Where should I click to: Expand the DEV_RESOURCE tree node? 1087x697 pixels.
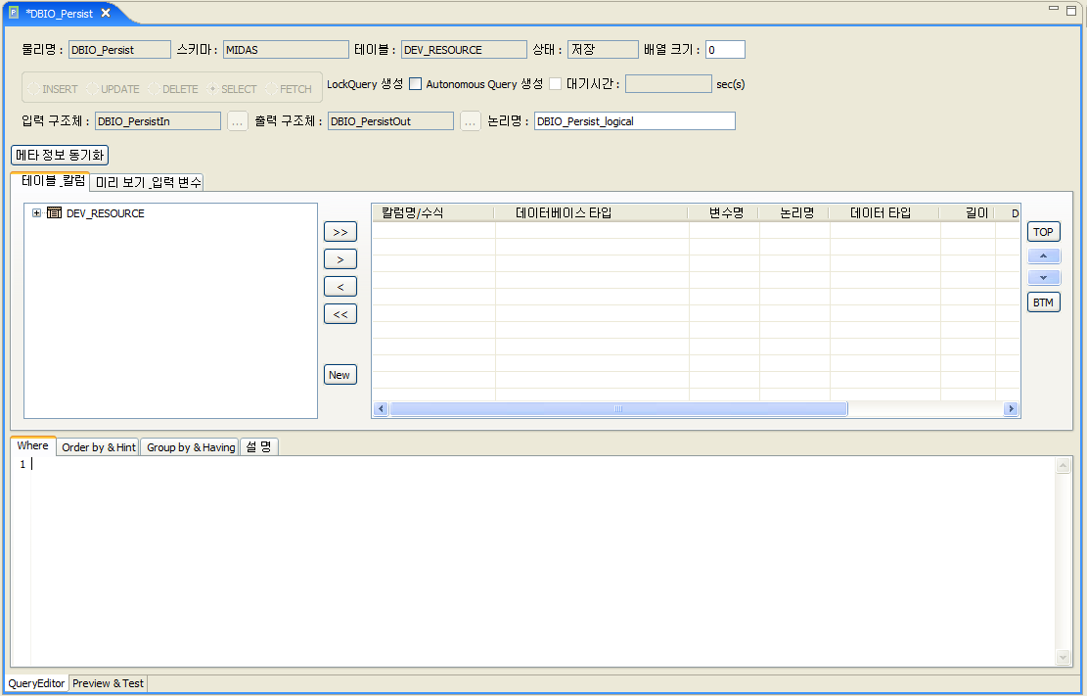(x=36, y=212)
